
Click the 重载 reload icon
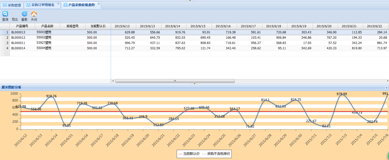(x=24, y=14)
